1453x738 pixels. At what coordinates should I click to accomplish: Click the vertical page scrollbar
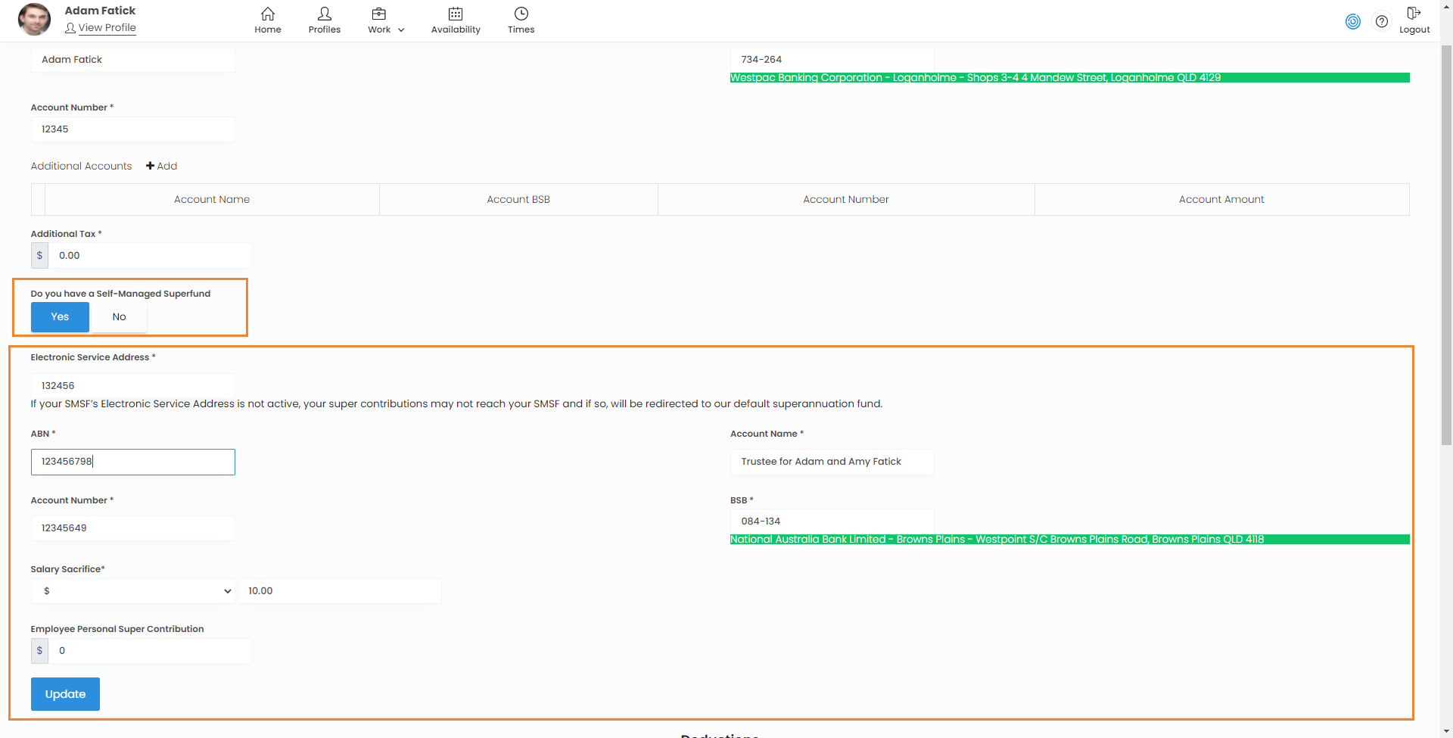[x=1446, y=242]
